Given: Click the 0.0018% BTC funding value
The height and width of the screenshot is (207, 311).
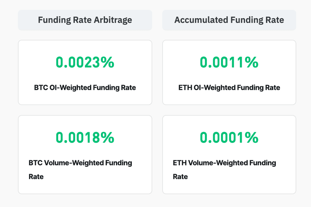Looking at the screenshot, I should [85, 138].
